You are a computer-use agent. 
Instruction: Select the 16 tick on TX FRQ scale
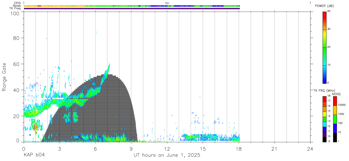pyautogui.click(x=329, y=106)
